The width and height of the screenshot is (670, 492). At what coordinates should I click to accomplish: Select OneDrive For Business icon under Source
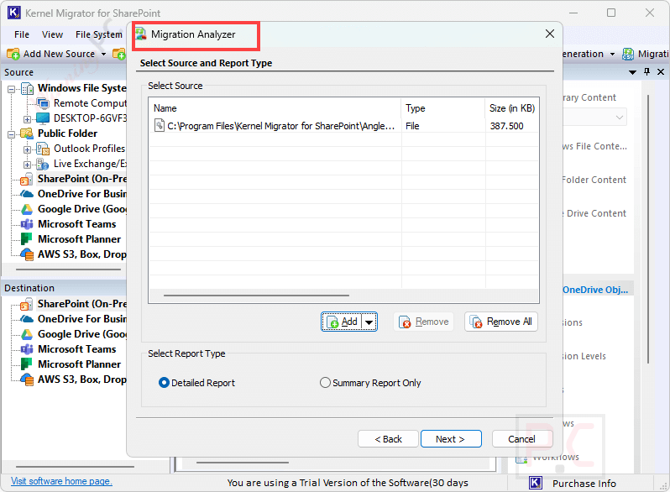click(x=27, y=194)
